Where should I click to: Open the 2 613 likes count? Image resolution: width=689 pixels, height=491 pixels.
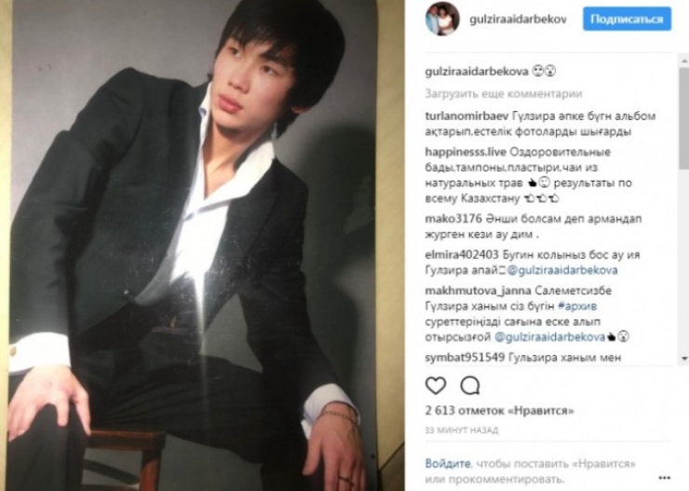click(x=499, y=411)
